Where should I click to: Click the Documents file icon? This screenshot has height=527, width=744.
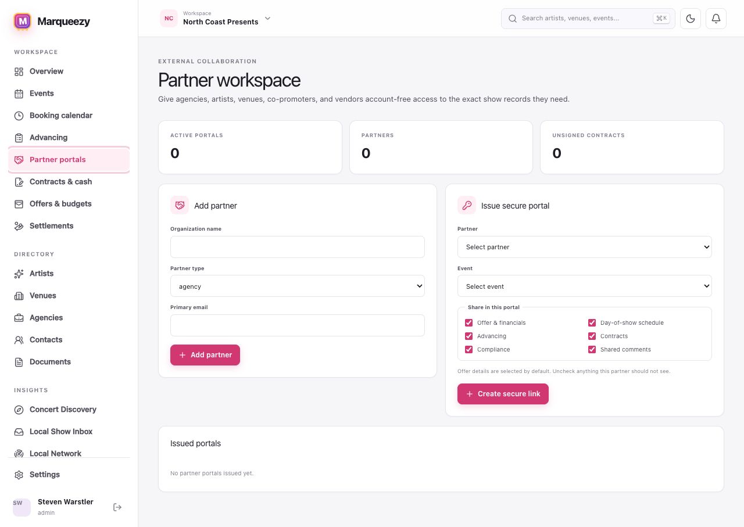point(19,362)
